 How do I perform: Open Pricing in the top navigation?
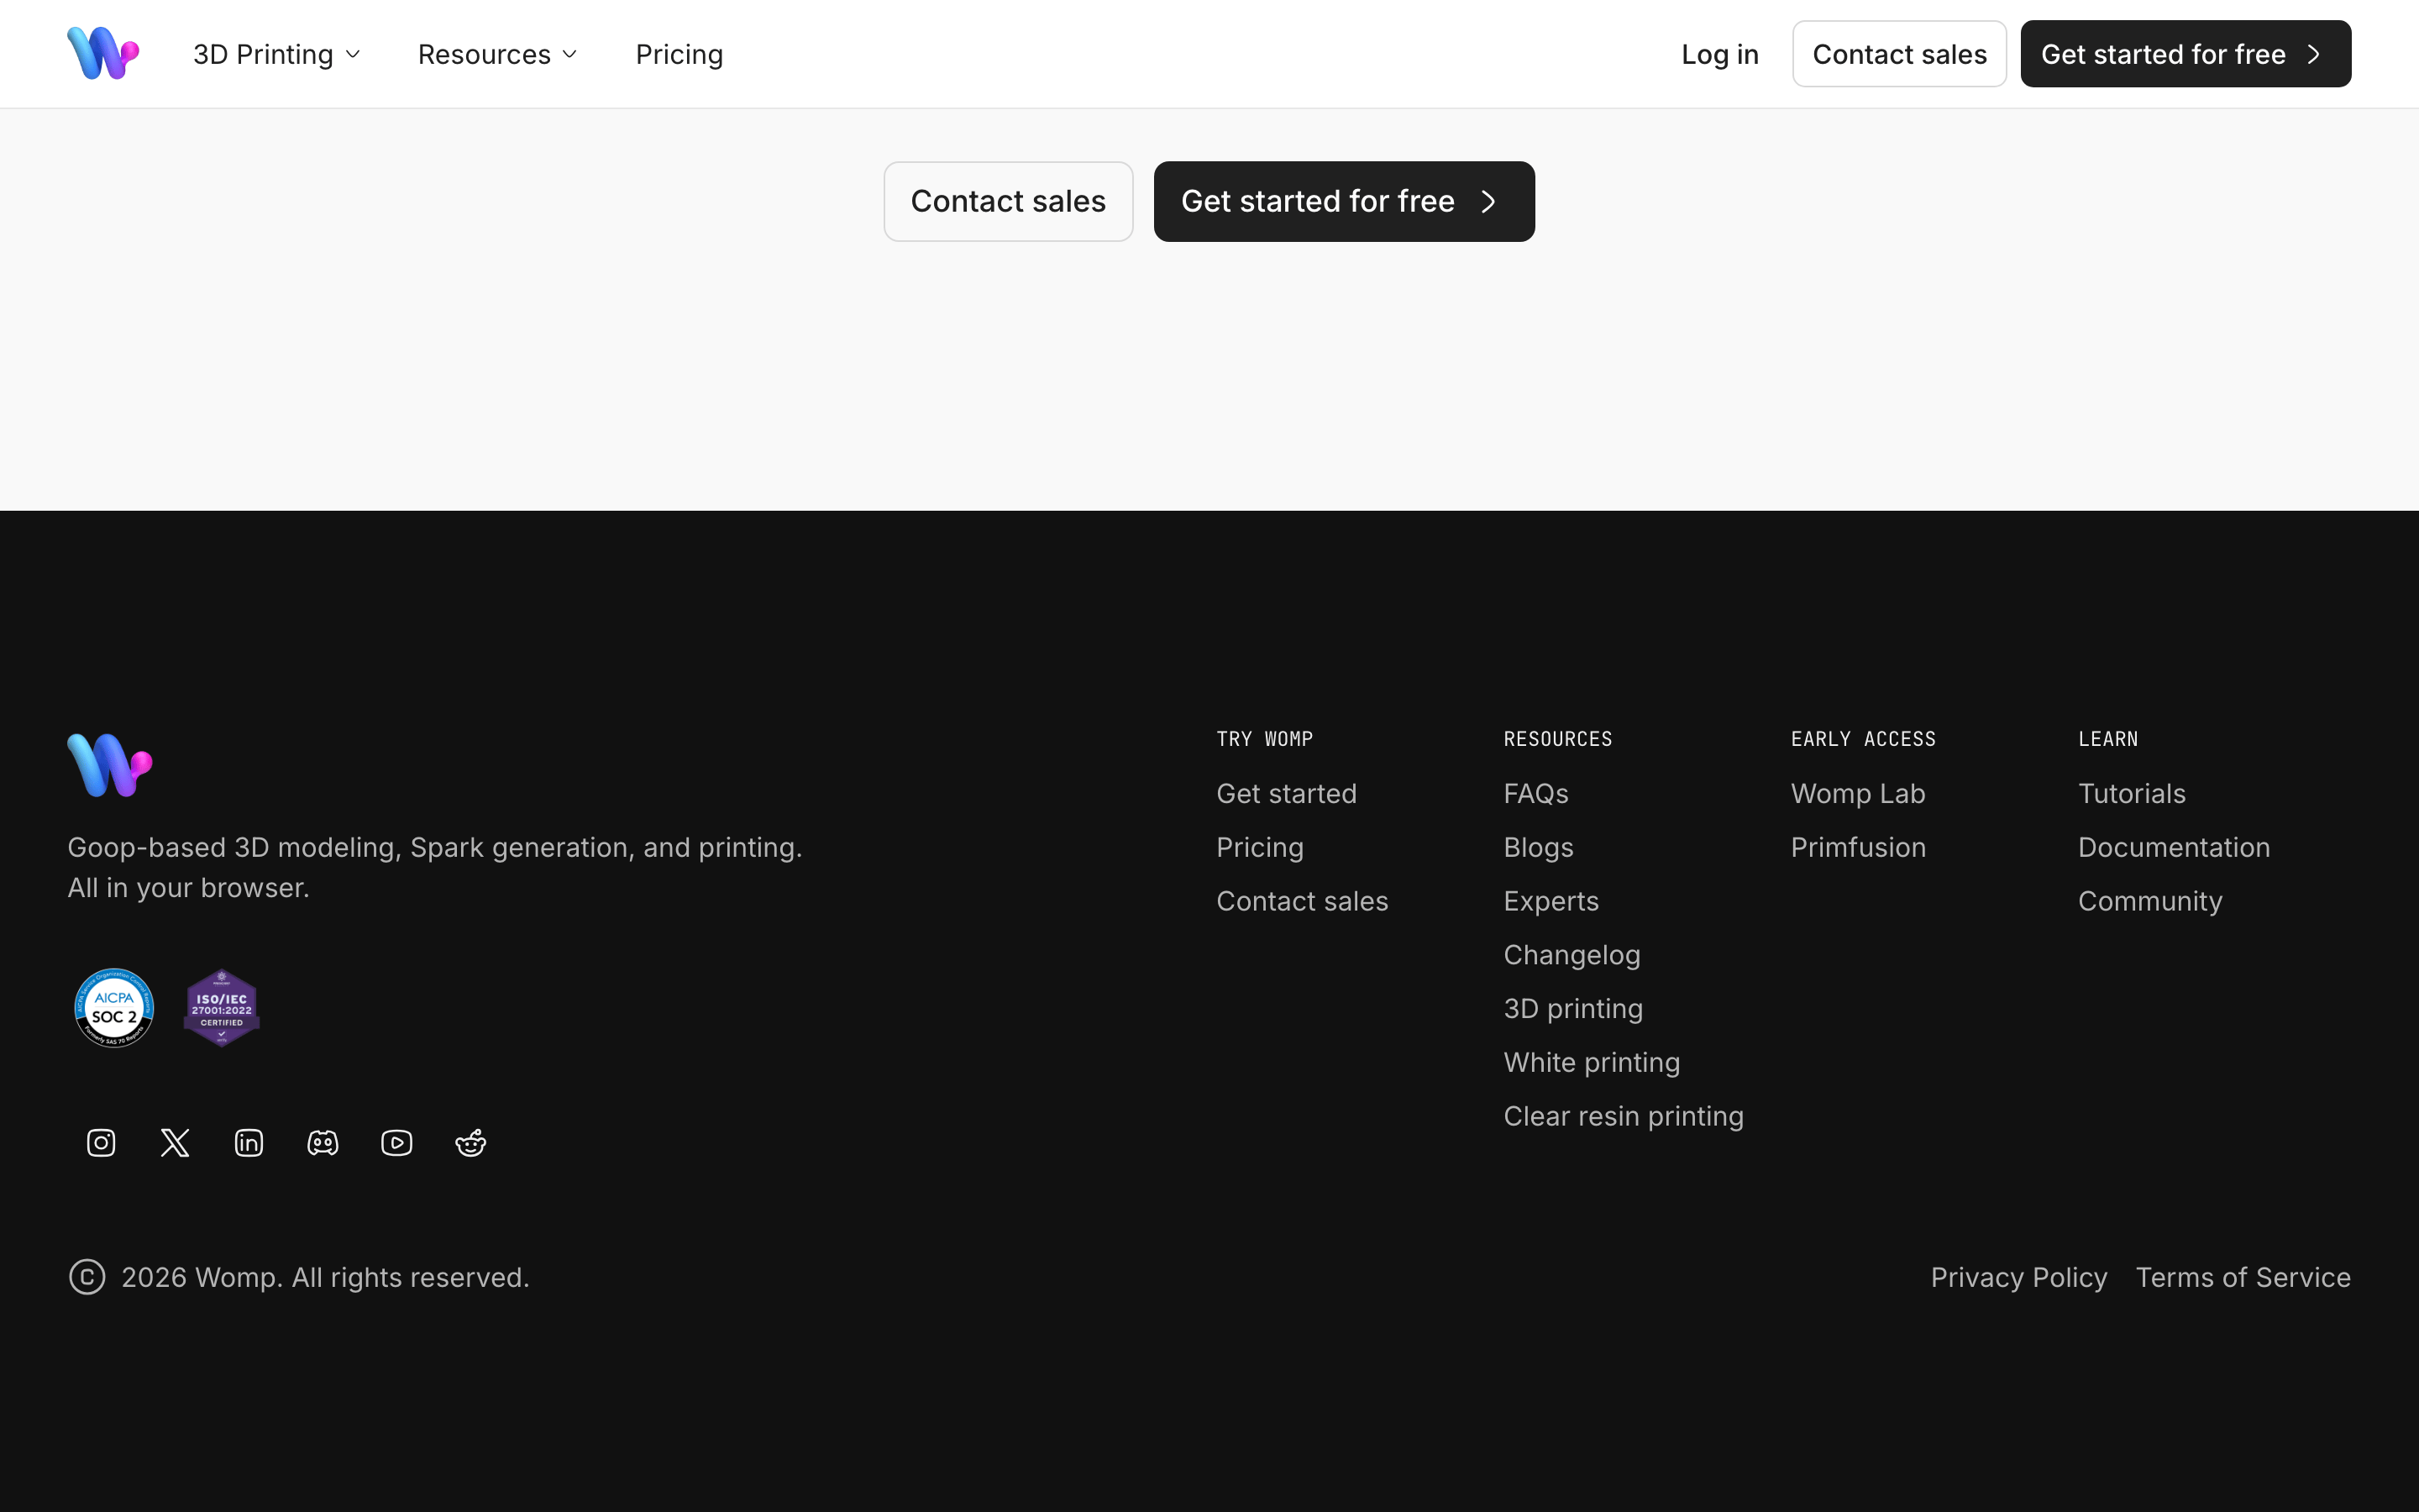point(680,54)
